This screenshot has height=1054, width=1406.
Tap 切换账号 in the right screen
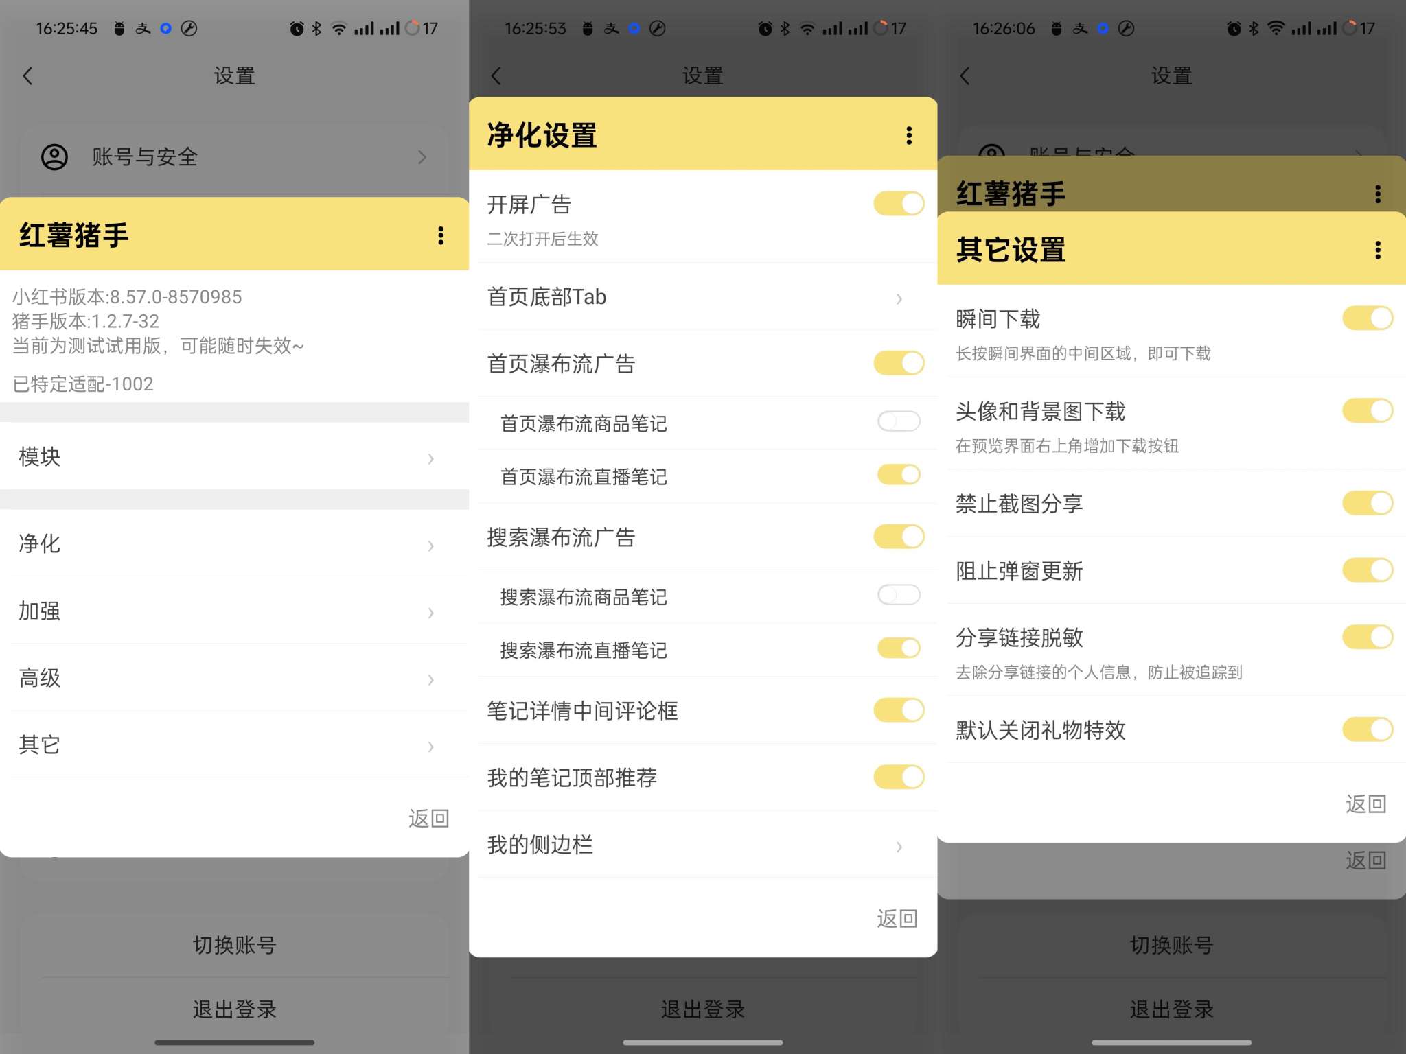pos(1171,945)
